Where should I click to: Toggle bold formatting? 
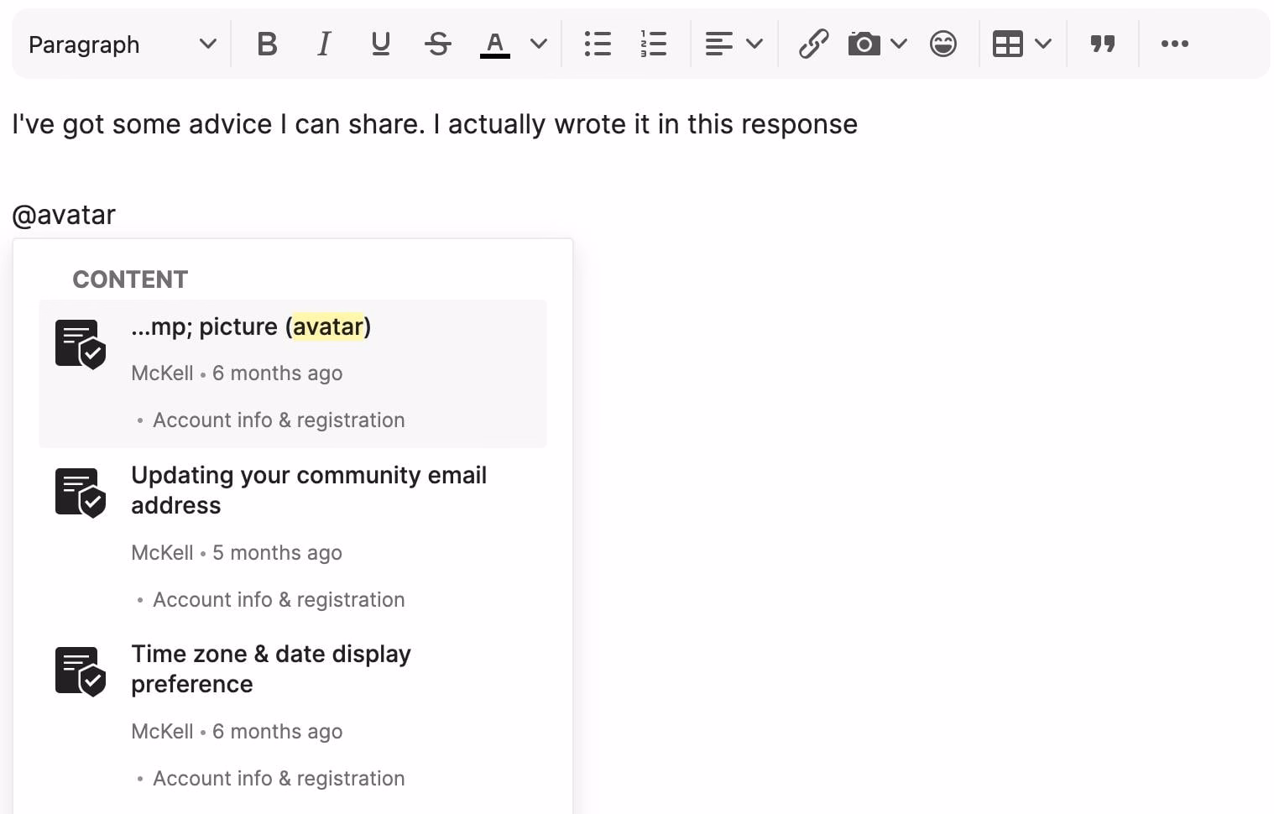click(x=267, y=44)
